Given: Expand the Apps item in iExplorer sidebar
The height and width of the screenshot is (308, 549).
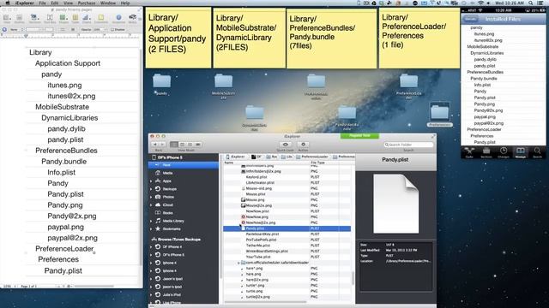Looking at the screenshot, I should [x=151, y=181].
